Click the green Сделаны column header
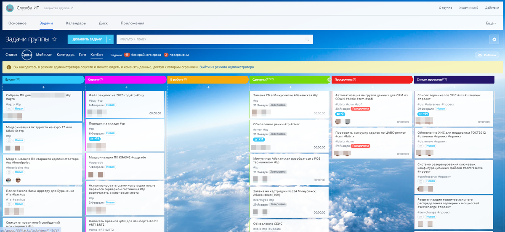This screenshot has height=232, width=505. click(290, 79)
